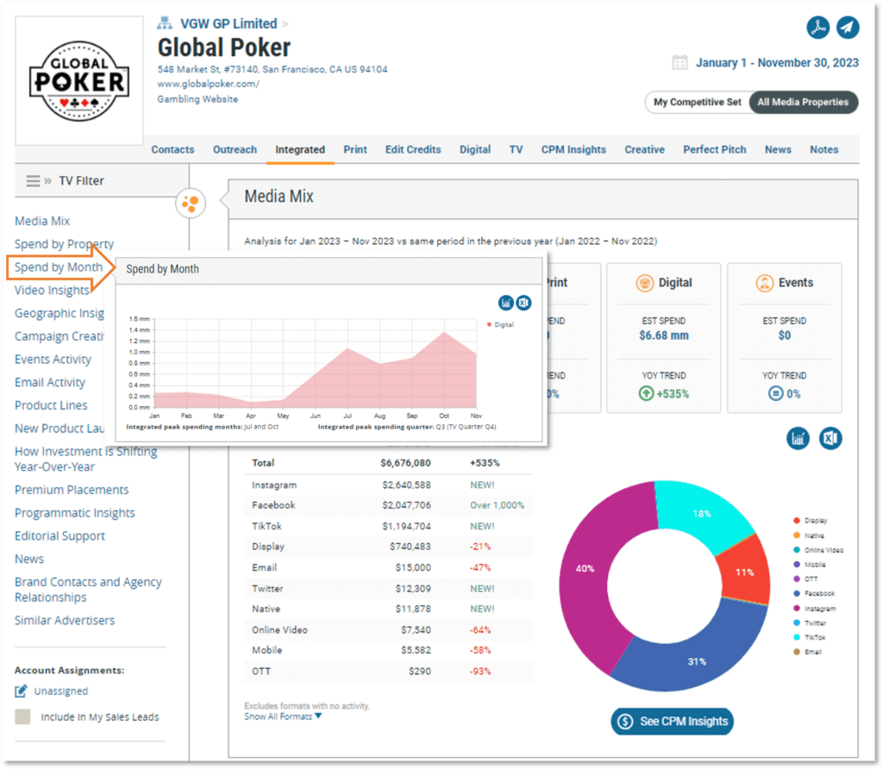883x769 pixels.
Task: Open Video Insights sidebar link
Action: 52,290
